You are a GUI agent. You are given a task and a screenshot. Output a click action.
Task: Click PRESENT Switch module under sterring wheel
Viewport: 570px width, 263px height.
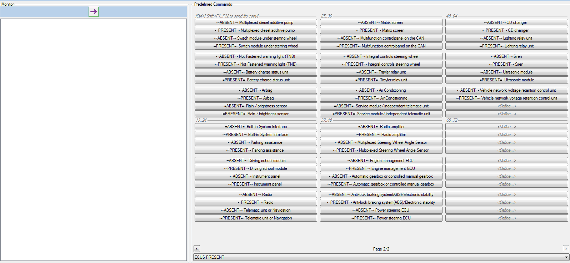[x=256, y=46]
